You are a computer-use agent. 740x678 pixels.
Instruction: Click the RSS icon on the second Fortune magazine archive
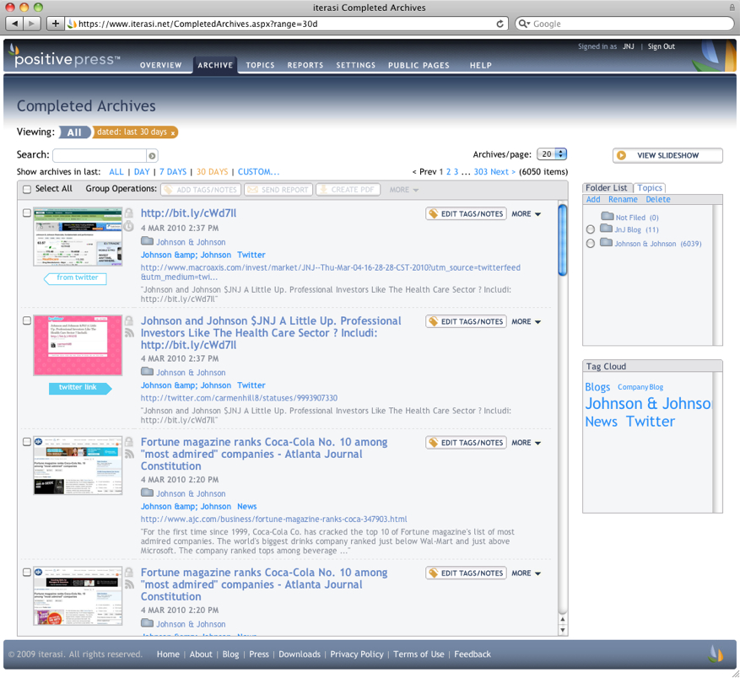129,584
